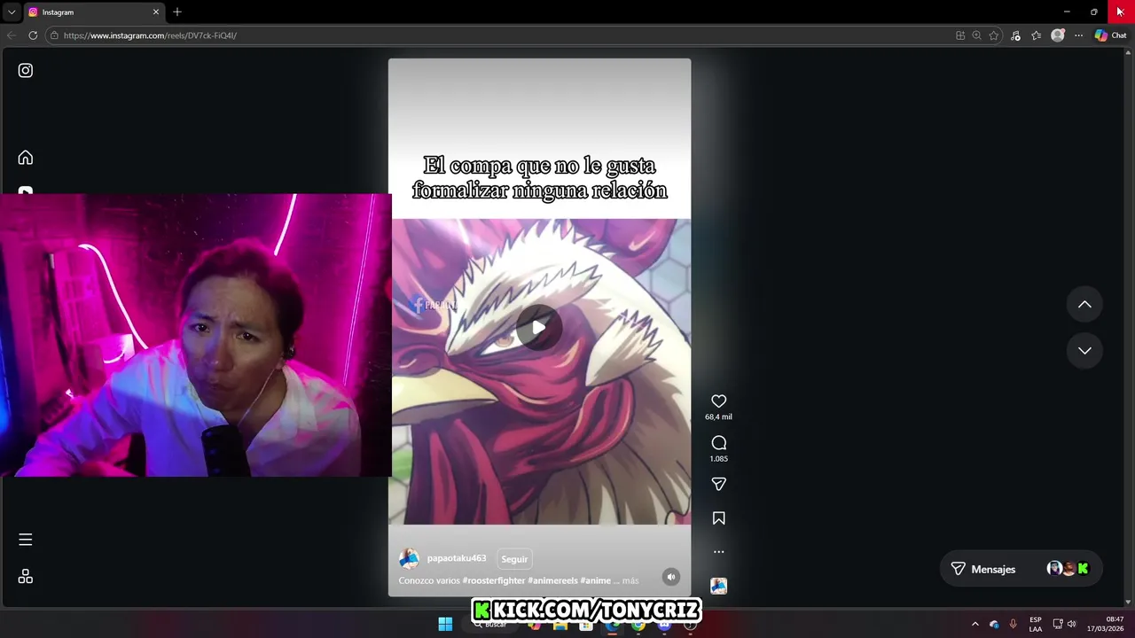
Task: Play the paused reel video
Action: 539,328
